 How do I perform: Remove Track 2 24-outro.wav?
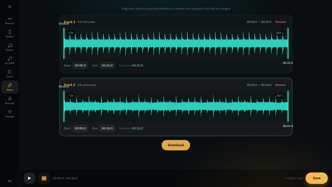coord(281,85)
